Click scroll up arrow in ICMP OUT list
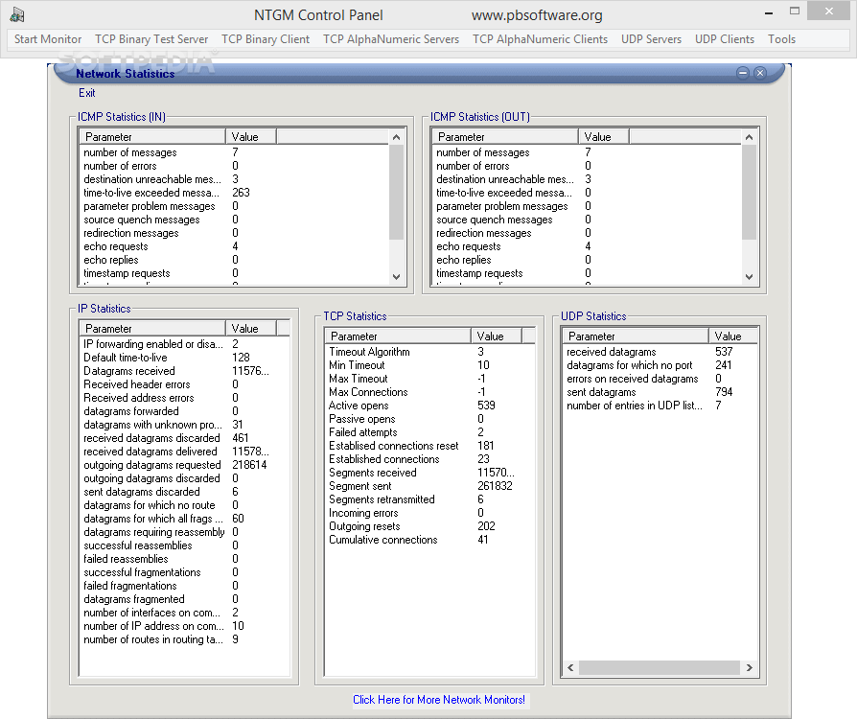The height and width of the screenshot is (719, 857). coord(749,137)
